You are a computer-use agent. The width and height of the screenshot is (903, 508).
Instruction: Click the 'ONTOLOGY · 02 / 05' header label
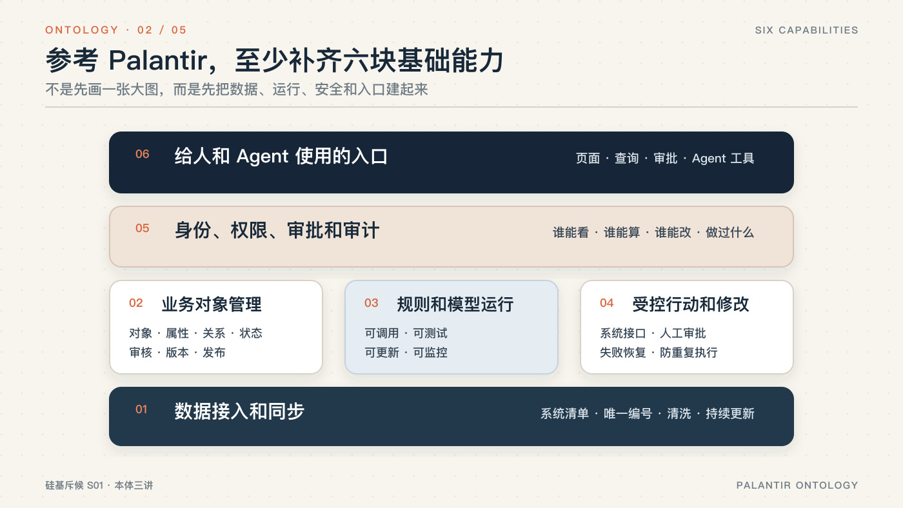coord(116,30)
